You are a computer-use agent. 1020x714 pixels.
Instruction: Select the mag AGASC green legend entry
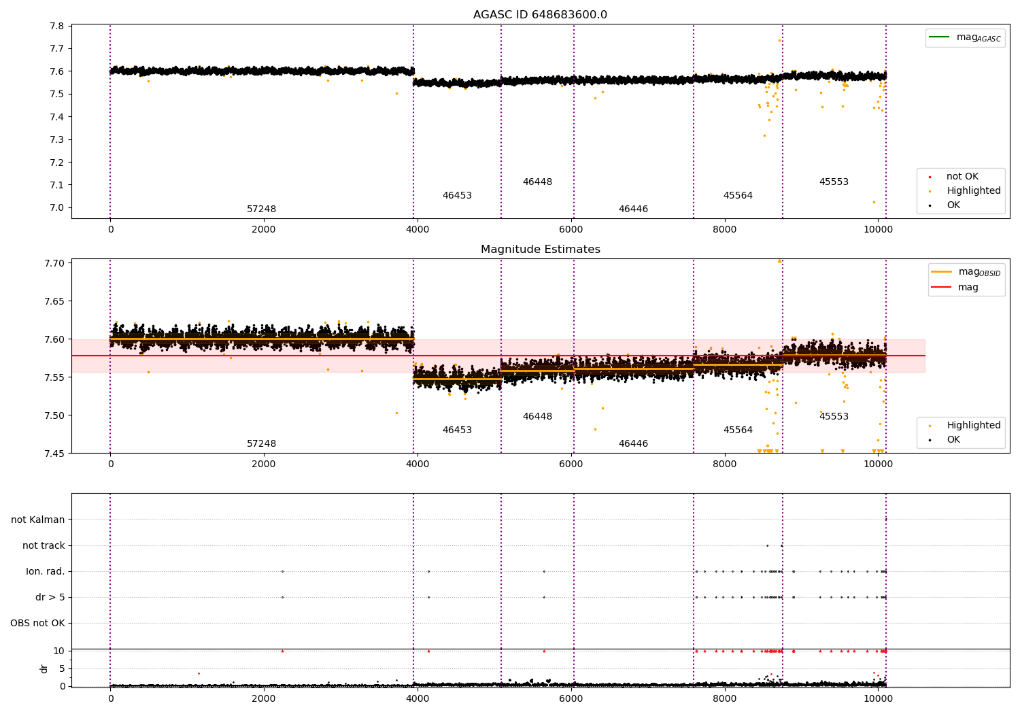click(x=965, y=37)
